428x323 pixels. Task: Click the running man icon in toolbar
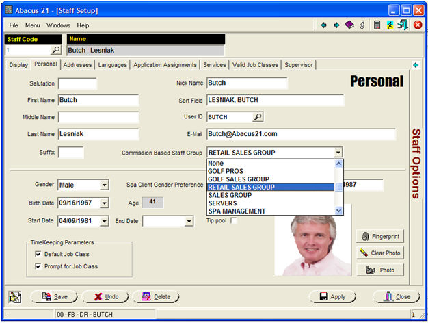(389, 25)
